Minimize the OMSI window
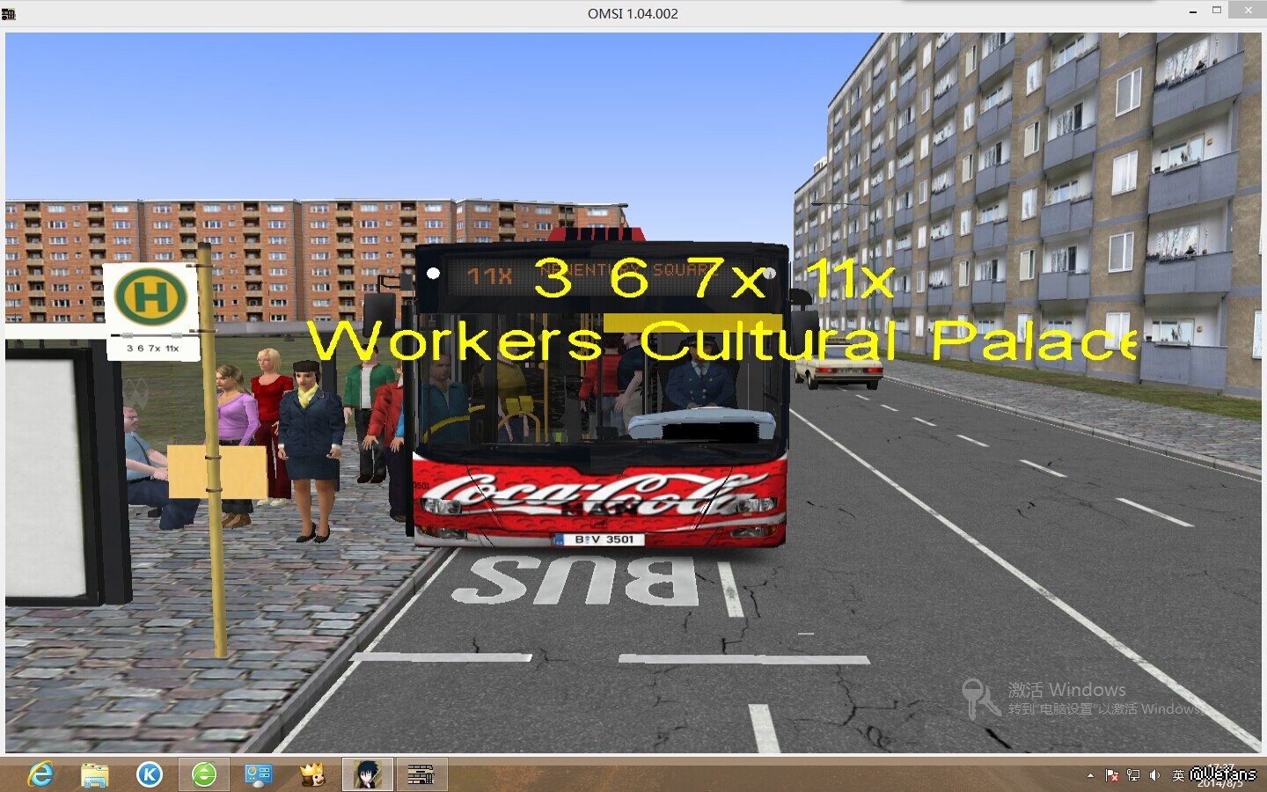The image size is (1267, 792). (x=1193, y=12)
